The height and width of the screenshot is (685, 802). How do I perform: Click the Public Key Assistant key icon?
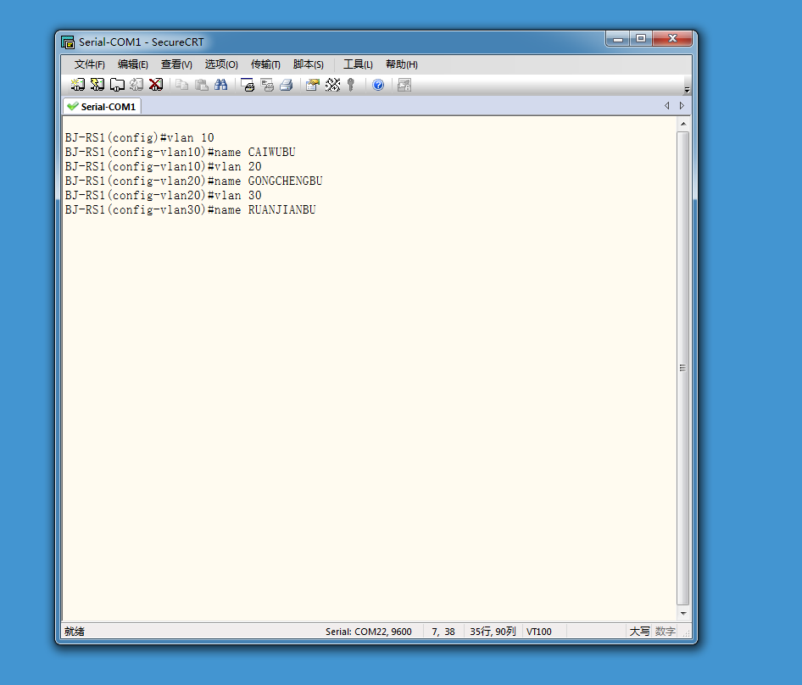351,85
